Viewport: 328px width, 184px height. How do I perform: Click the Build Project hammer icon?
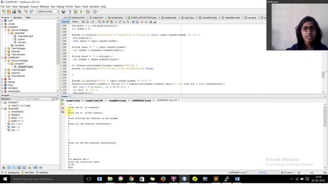(x=70, y=12)
